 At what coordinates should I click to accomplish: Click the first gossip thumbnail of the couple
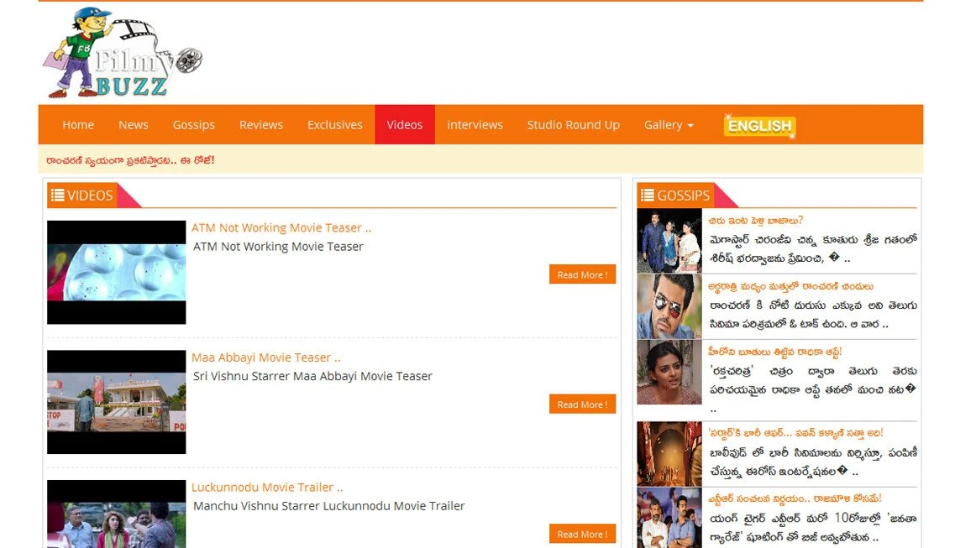(669, 241)
